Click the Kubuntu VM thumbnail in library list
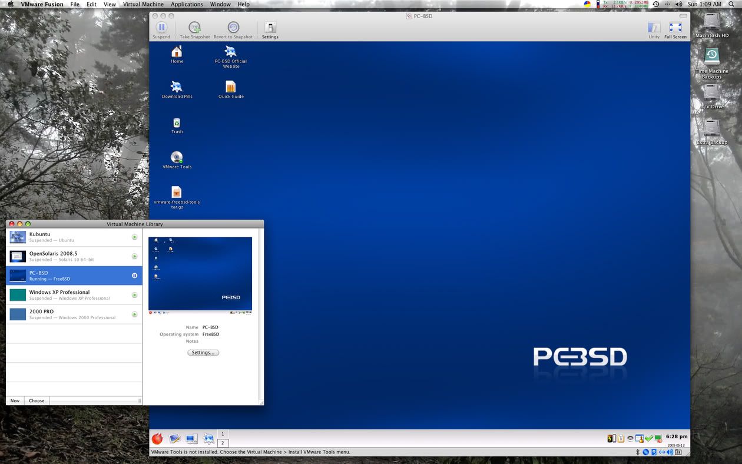This screenshot has height=464, width=742. [x=18, y=237]
